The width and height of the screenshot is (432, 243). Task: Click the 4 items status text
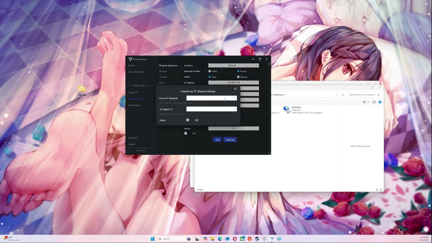[200, 190]
